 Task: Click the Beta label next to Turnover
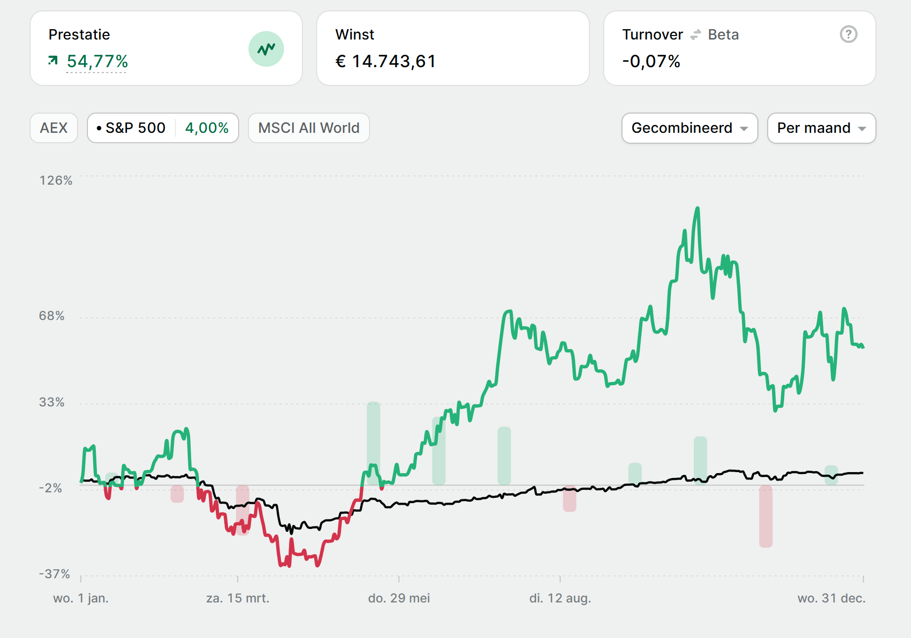pos(723,35)
